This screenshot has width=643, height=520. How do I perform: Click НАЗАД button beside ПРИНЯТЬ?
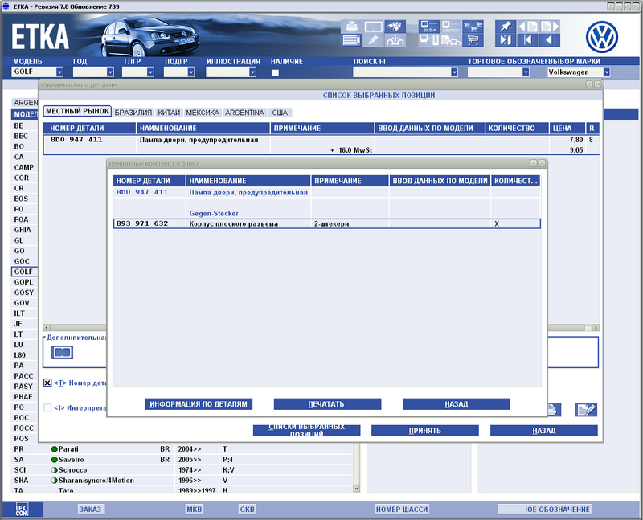[544, 431]
